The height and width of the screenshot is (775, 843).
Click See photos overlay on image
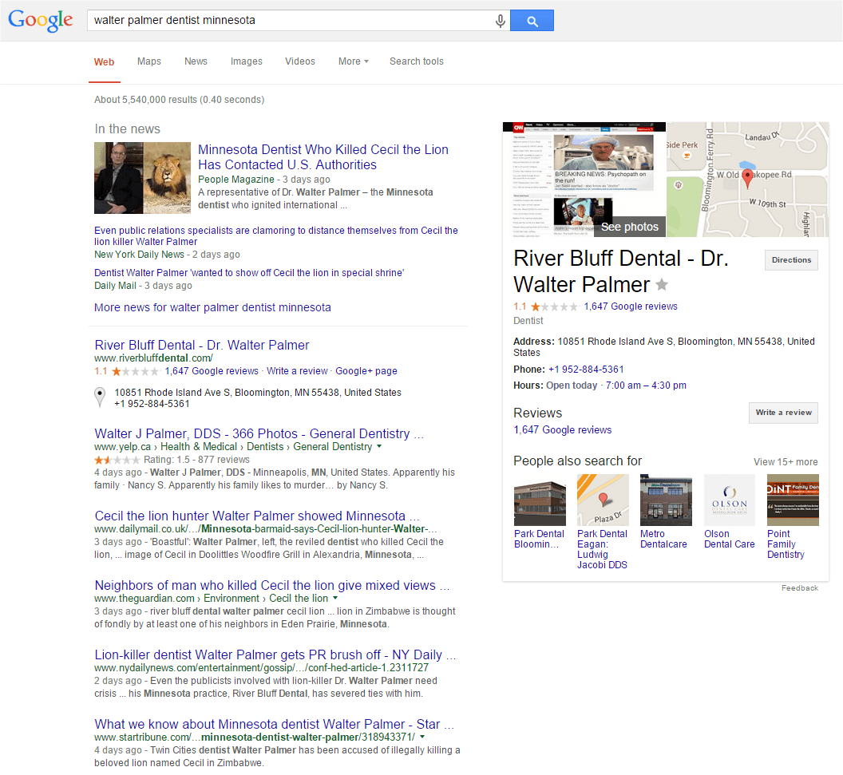tap(629, 227)
